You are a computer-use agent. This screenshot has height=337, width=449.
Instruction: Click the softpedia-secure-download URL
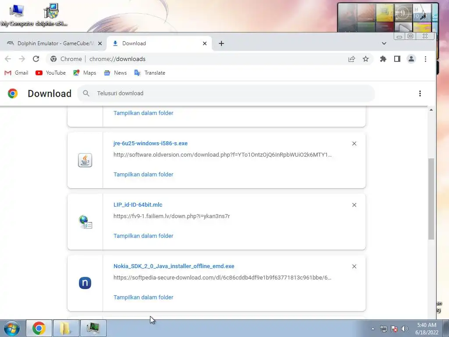(222, 278)
